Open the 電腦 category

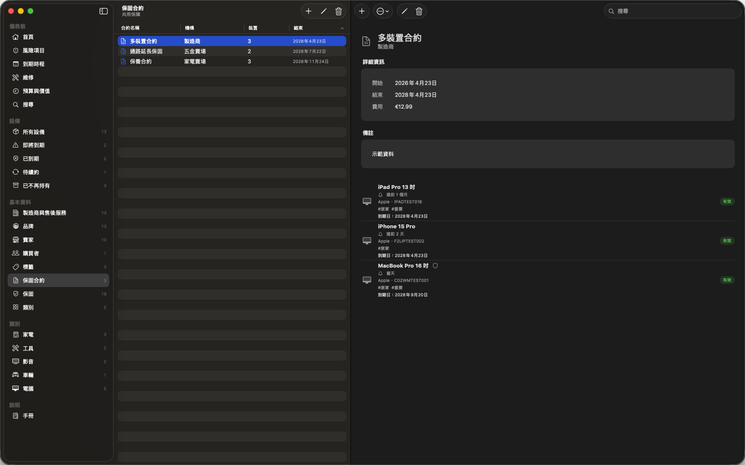coord(58,389)
